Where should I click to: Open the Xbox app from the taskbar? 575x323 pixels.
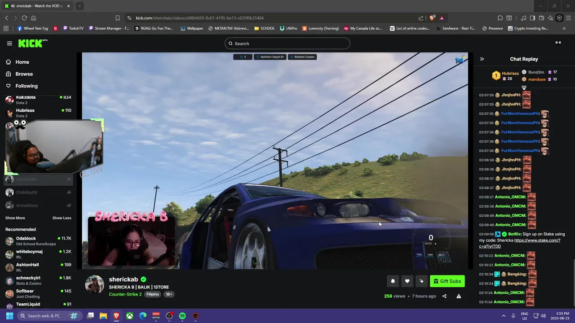click(129, 316)
